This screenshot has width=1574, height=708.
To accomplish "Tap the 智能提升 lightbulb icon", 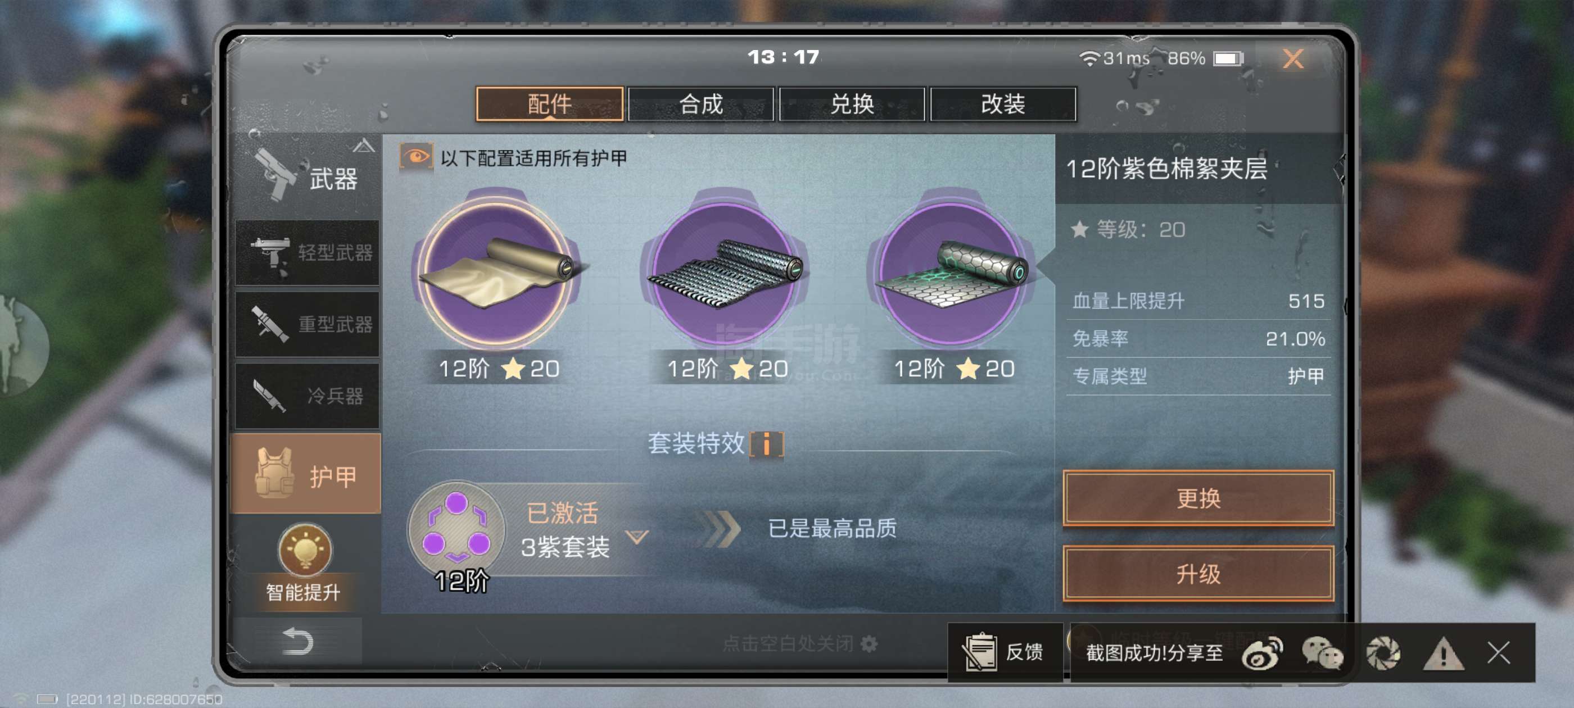I will click(x=304, y=549).
